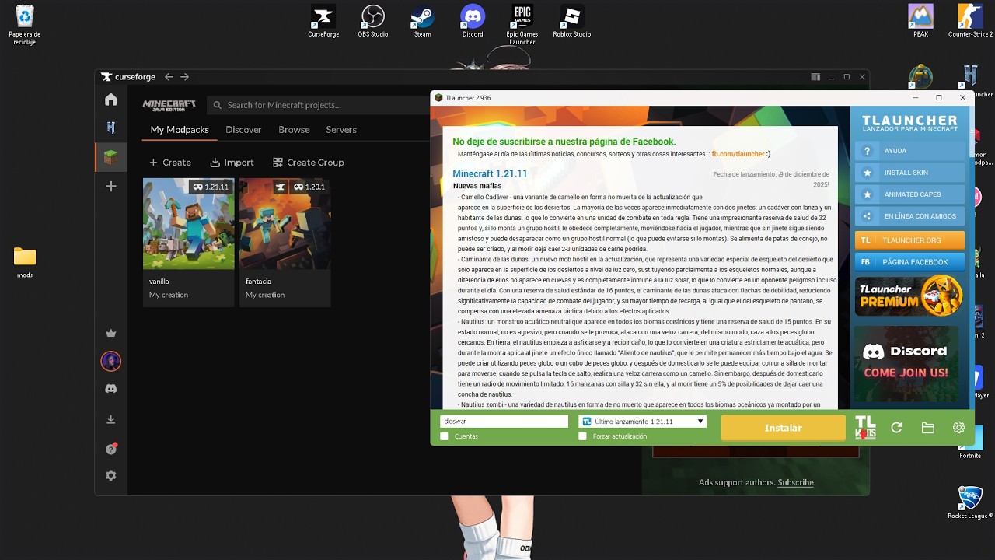Open the Último lanzamiento 1.21.11 version dropdown
This screenshot has height=560, width=995.
coord(642,422)
